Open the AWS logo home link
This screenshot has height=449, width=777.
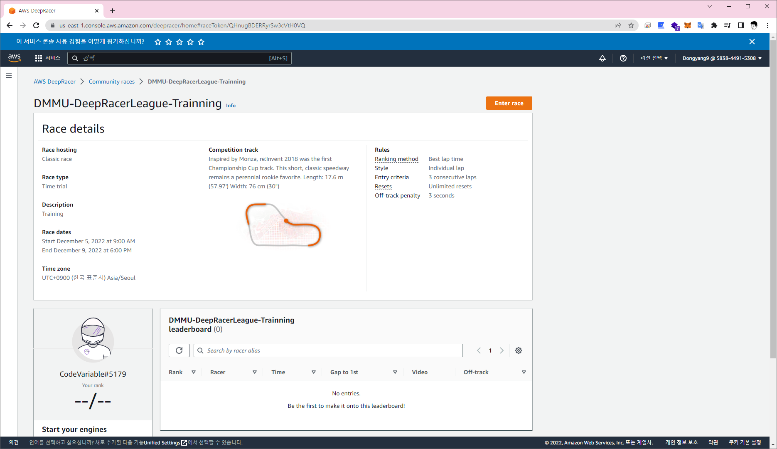pos(14,58)
